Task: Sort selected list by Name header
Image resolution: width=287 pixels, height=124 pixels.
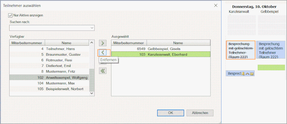Action: click(178, 43)
